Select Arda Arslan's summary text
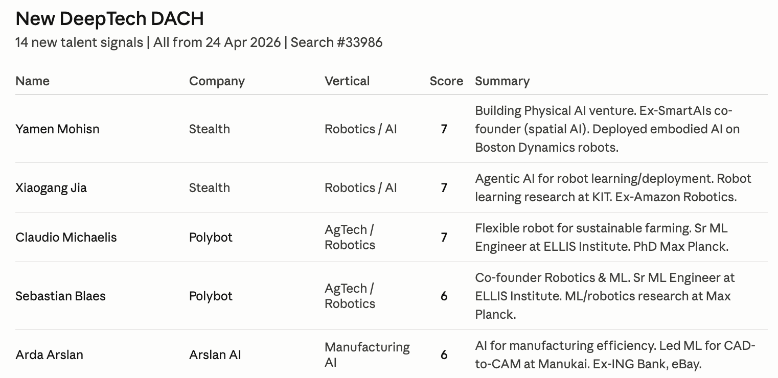Viewport: 778px width, 378px height. [x=614, y=355]
